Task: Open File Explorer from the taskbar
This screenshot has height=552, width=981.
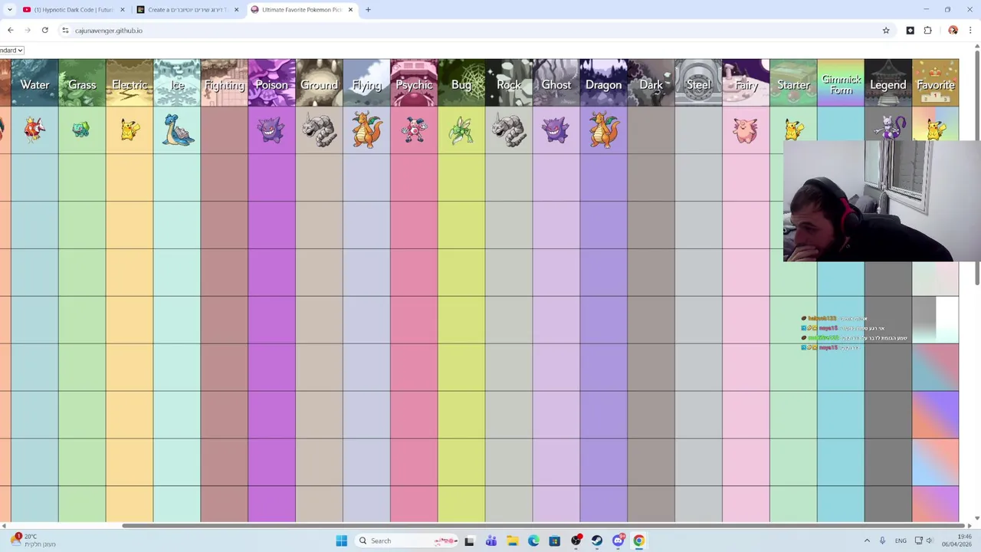Action: [x=512, y=540]
